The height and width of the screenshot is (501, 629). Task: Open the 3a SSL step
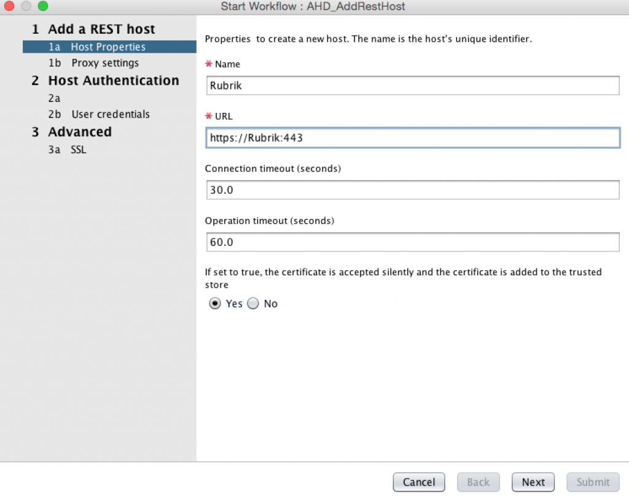78,150
